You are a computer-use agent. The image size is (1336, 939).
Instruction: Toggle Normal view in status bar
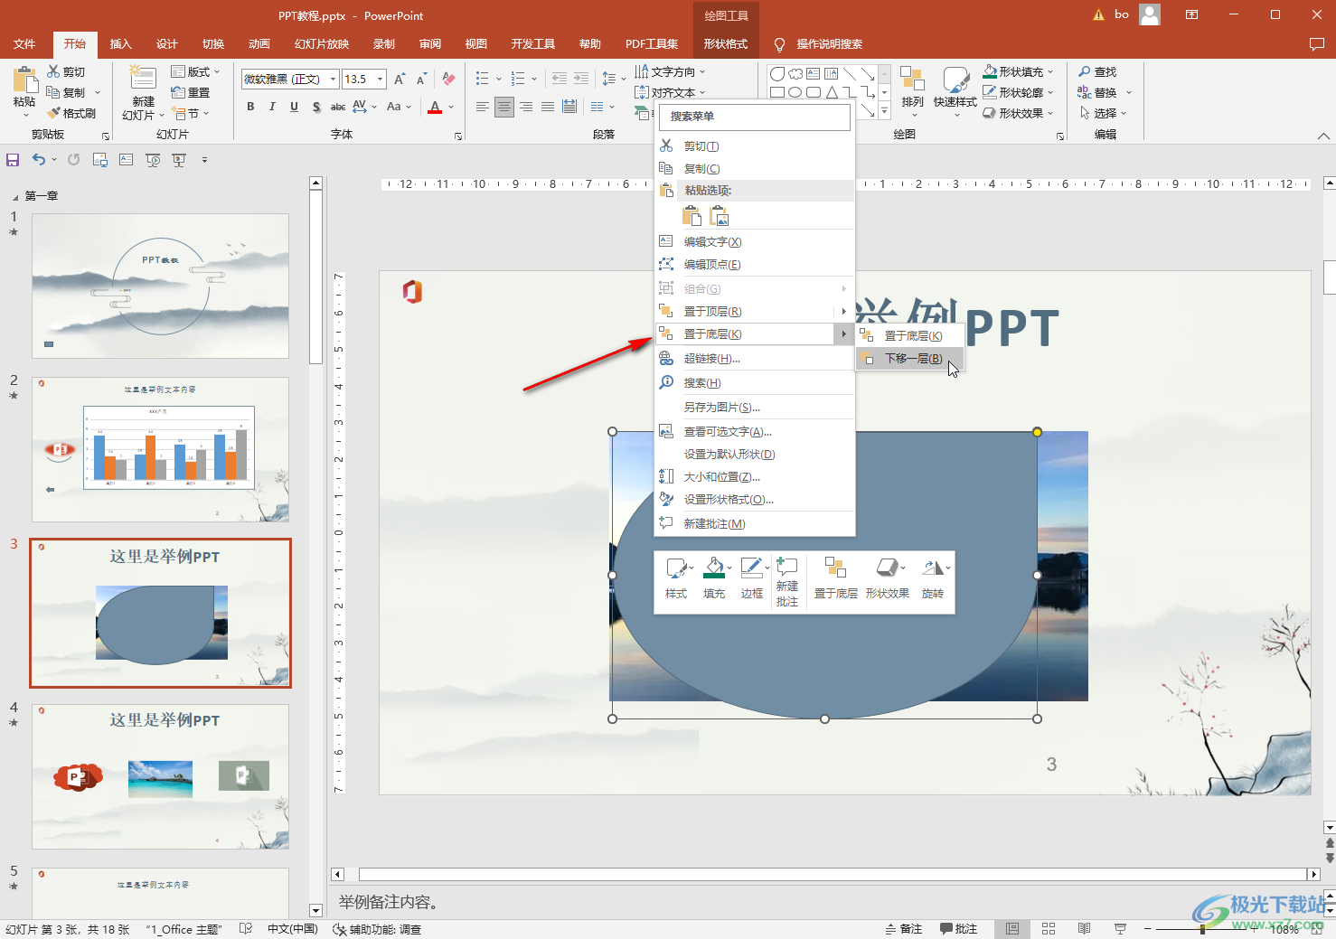coord(1012,929)
